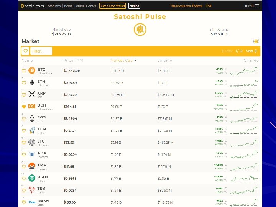Favorite BTC with heart icon
Screen dimensions: 276x207
pyautogui.click(x=24, y=71)
